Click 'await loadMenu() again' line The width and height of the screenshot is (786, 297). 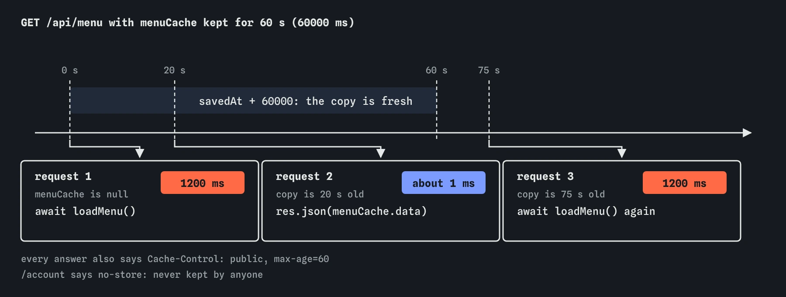(x=586, y=211)
